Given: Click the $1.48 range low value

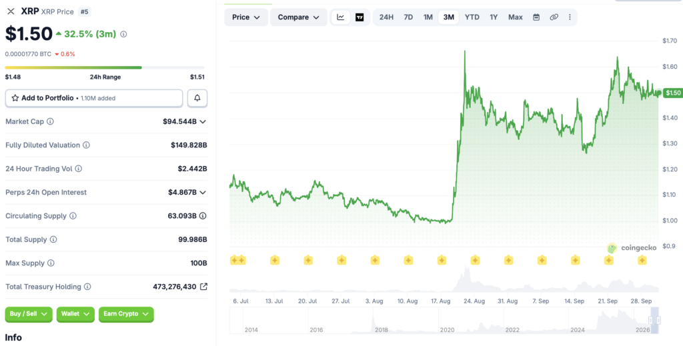Looking at the screenshot, I should (13, 77).
